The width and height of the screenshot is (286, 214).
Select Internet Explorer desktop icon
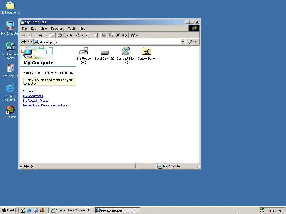click(10, 93)
